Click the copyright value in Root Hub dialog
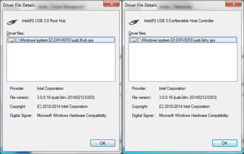This screenshot has height=154, width=244. click(x=62, y=106)
